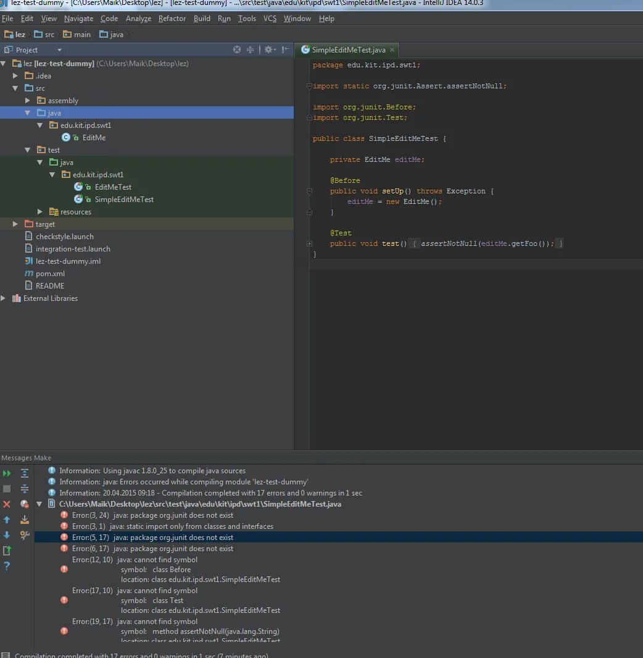Hide the Project tool window
This screenshot has height=658, width=643.
[285, 50]
